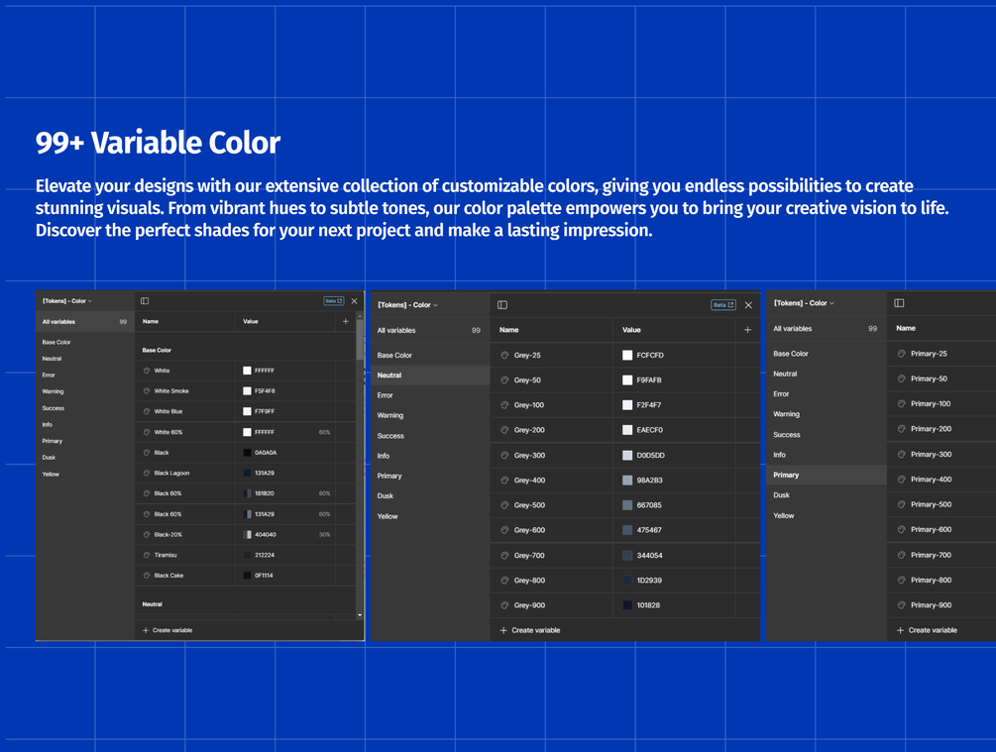The height and width of the screenshot is (752, 996).
Task: Toggle sidebar icon in the Primary list panel
Action: coord(899,303)
